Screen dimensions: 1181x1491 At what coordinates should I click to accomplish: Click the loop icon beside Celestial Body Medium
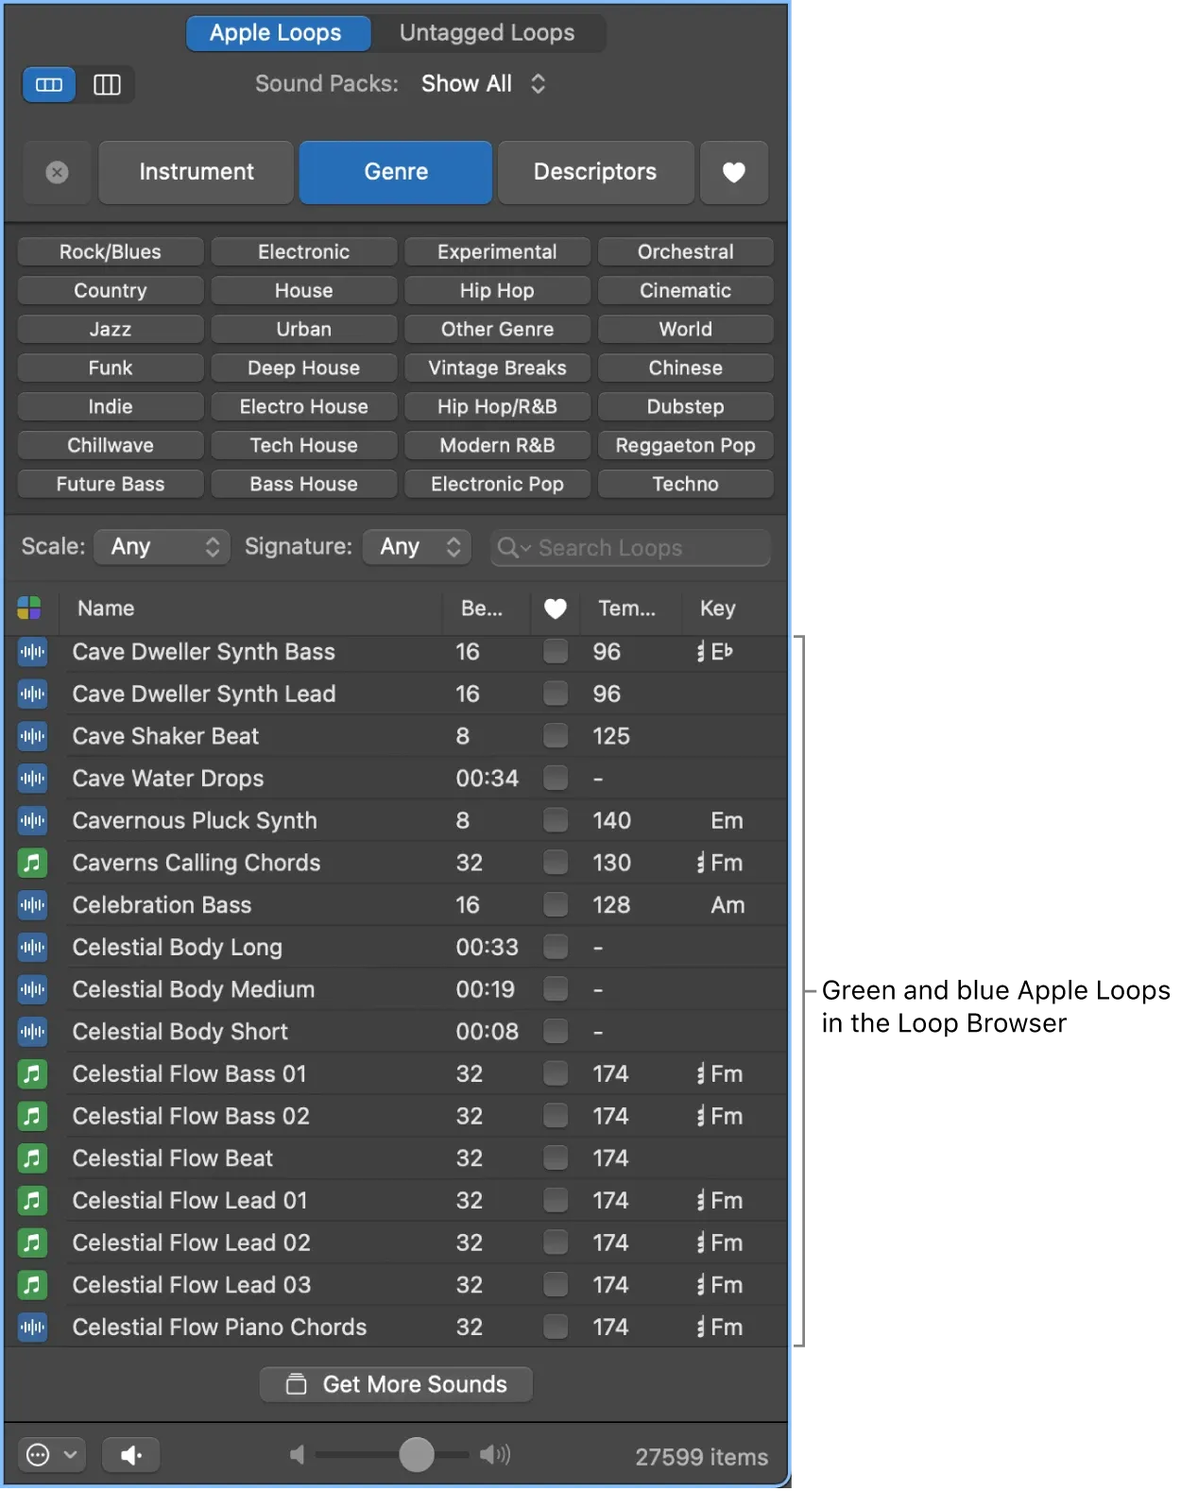coord(32,989)
